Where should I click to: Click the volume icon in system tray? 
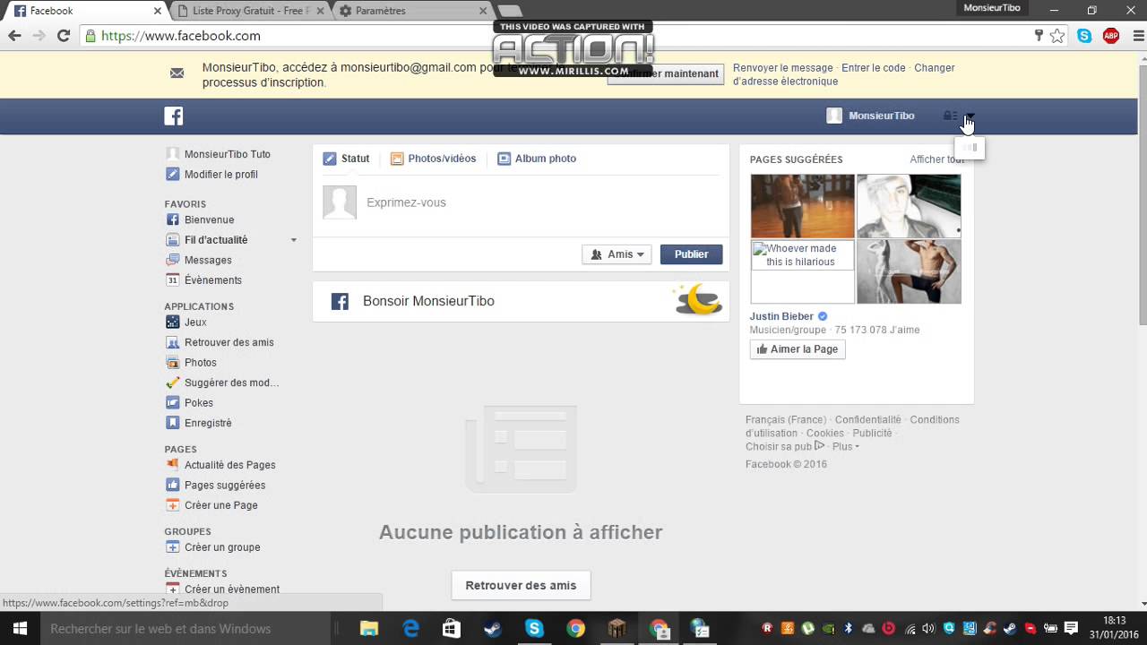[928, 629]
